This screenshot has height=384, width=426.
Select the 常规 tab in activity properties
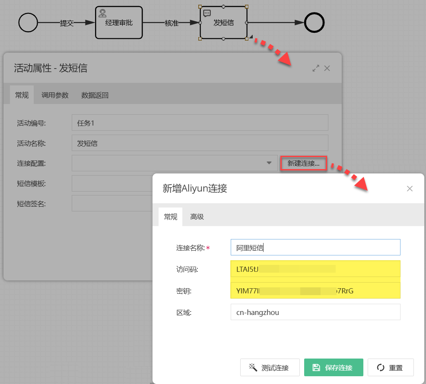coord(22,95)
